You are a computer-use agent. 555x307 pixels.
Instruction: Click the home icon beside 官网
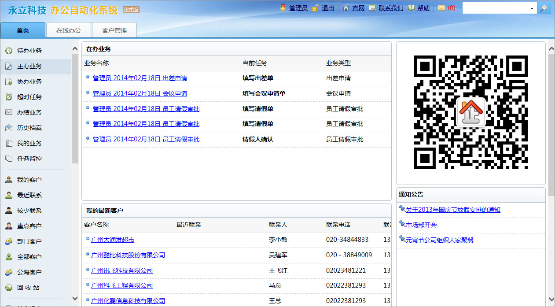pos(346,8)
